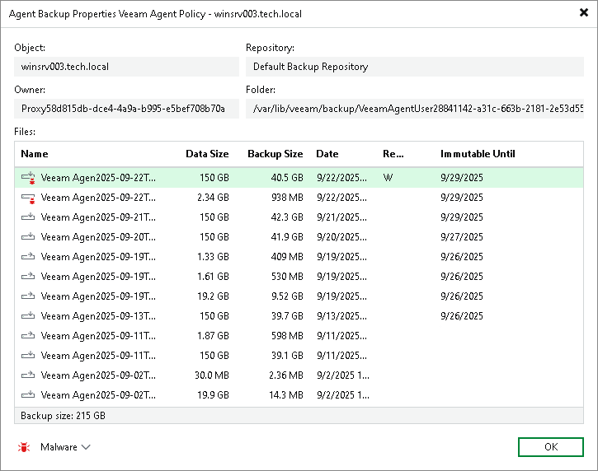Click the 41.9 GB backup size cell

(287, 237)
